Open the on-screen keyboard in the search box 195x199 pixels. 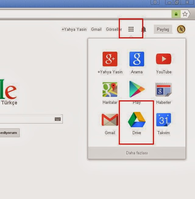click(x=58, y=119)
